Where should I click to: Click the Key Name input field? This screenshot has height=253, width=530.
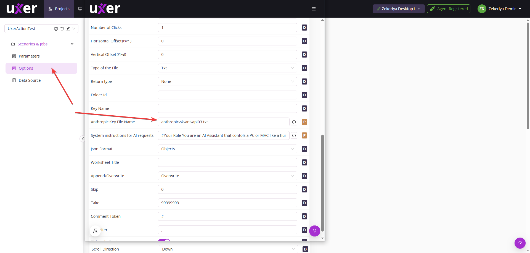(x=227, y=108)
